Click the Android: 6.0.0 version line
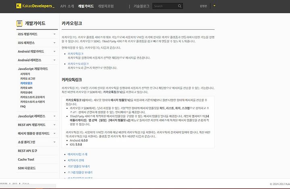 79,141
